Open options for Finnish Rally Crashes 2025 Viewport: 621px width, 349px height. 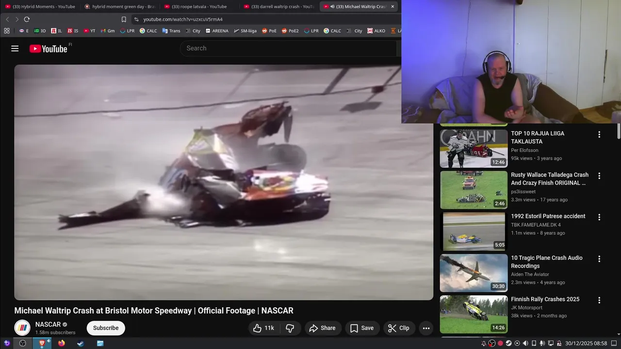(x=599, y=300)
